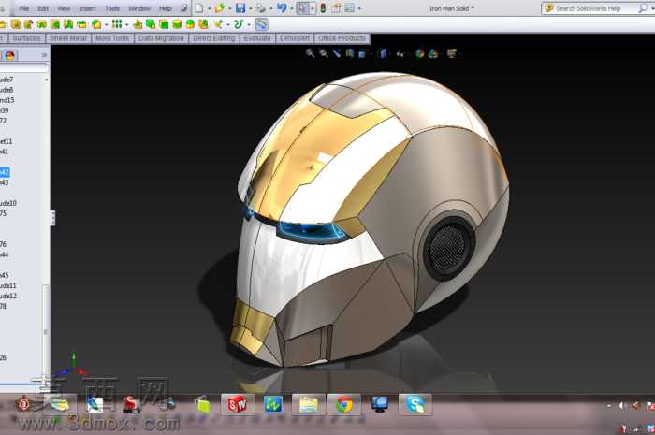
Task: Expand the dropdown next to pattern icon
Action: (126, 25)
